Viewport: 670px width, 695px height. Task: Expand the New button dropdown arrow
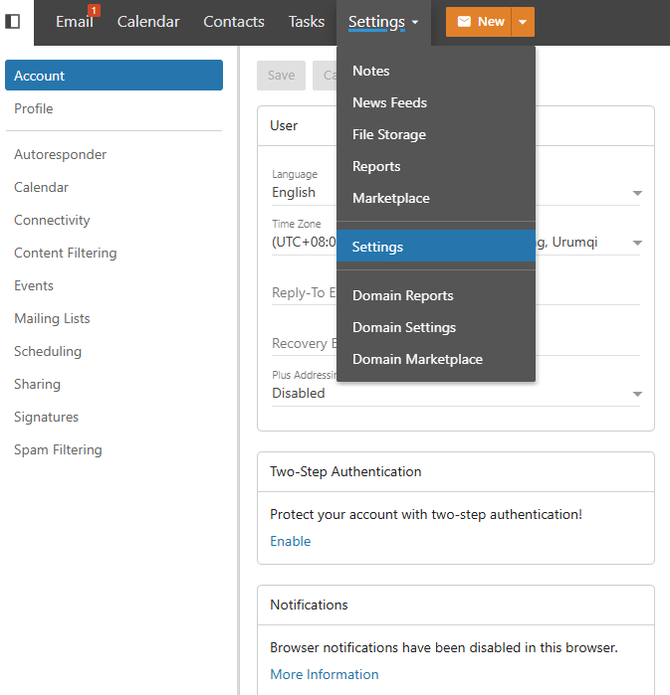[x=524, y=22]
